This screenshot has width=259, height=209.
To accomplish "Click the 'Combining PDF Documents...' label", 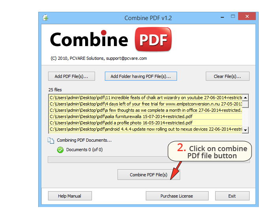I will pyautogui.click(x=84, y=140).
